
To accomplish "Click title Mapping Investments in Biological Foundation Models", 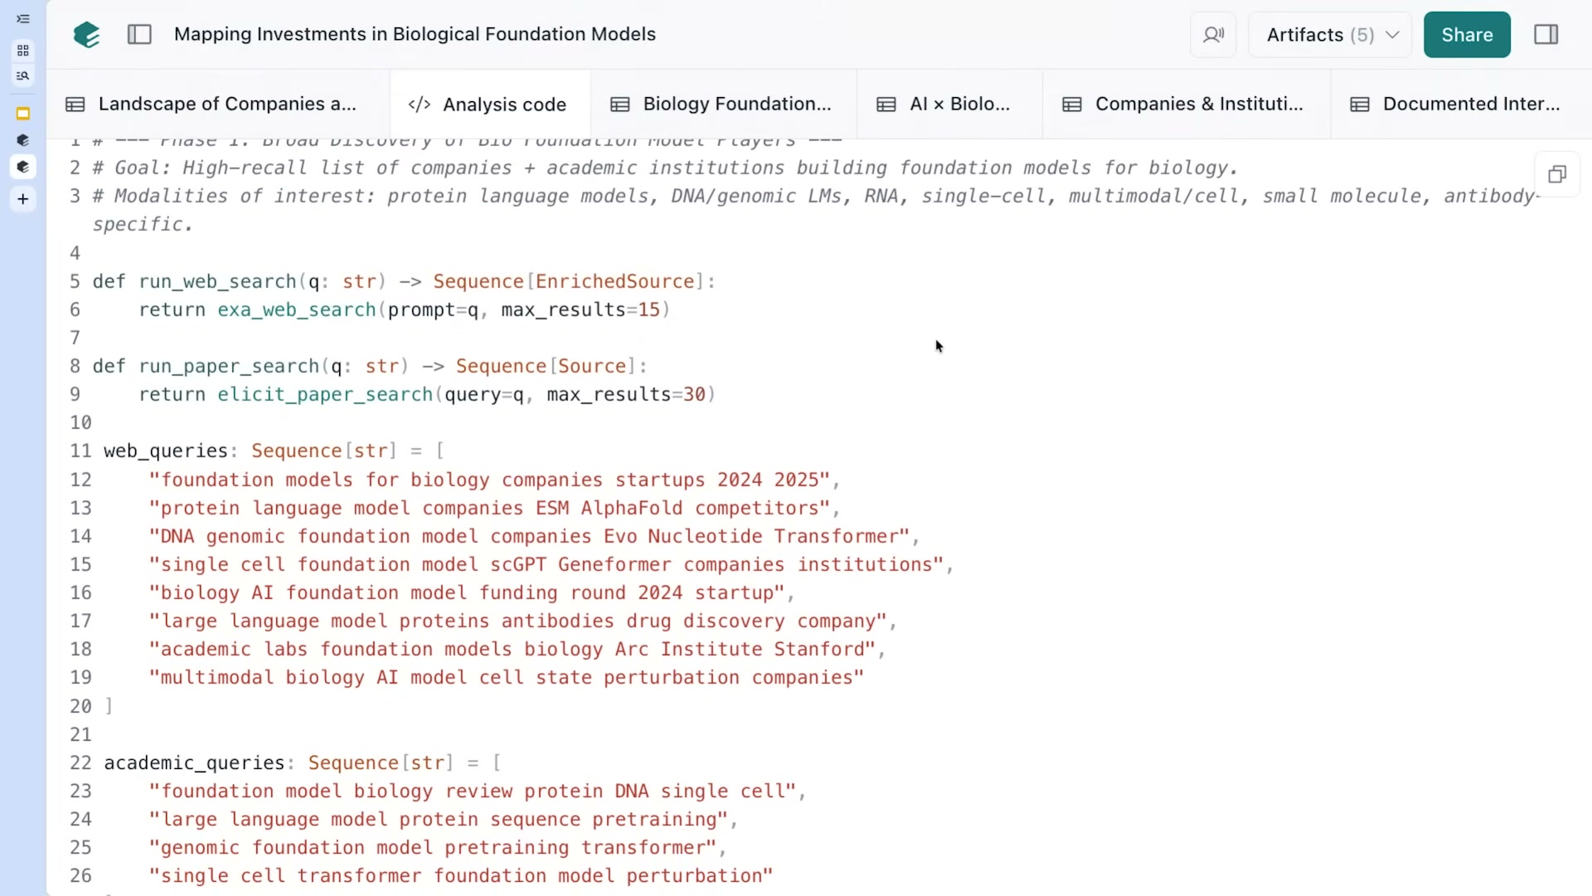I will (x=415, y=35).
